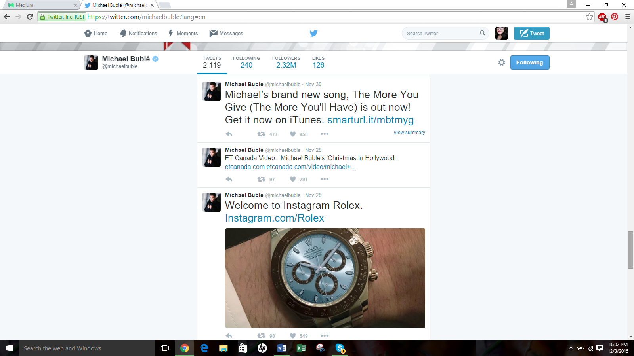This screenshot has height=356, width=634.
Task: Click the Search Twitter field
Action: pos(445,33)
